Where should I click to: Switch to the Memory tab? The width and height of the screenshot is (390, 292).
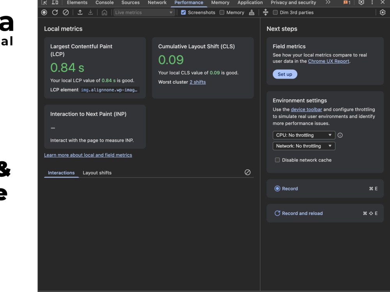coord(220,2)
